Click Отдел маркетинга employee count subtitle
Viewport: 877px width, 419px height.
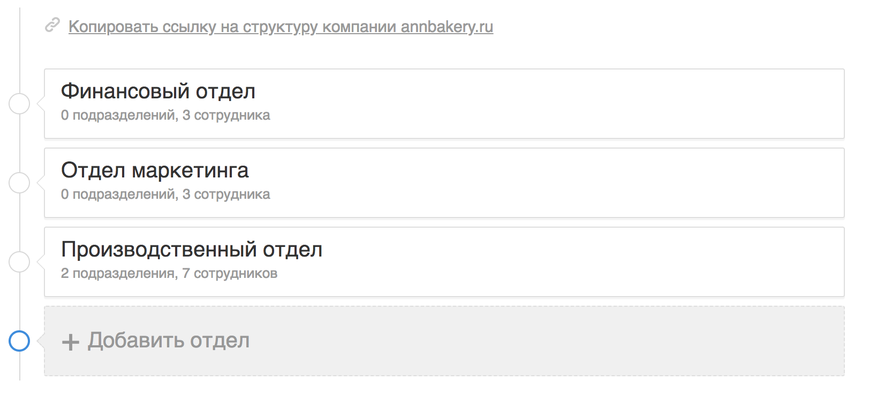165,195
